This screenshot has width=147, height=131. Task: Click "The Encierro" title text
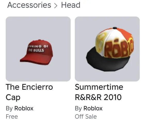[x=29, y=87]
